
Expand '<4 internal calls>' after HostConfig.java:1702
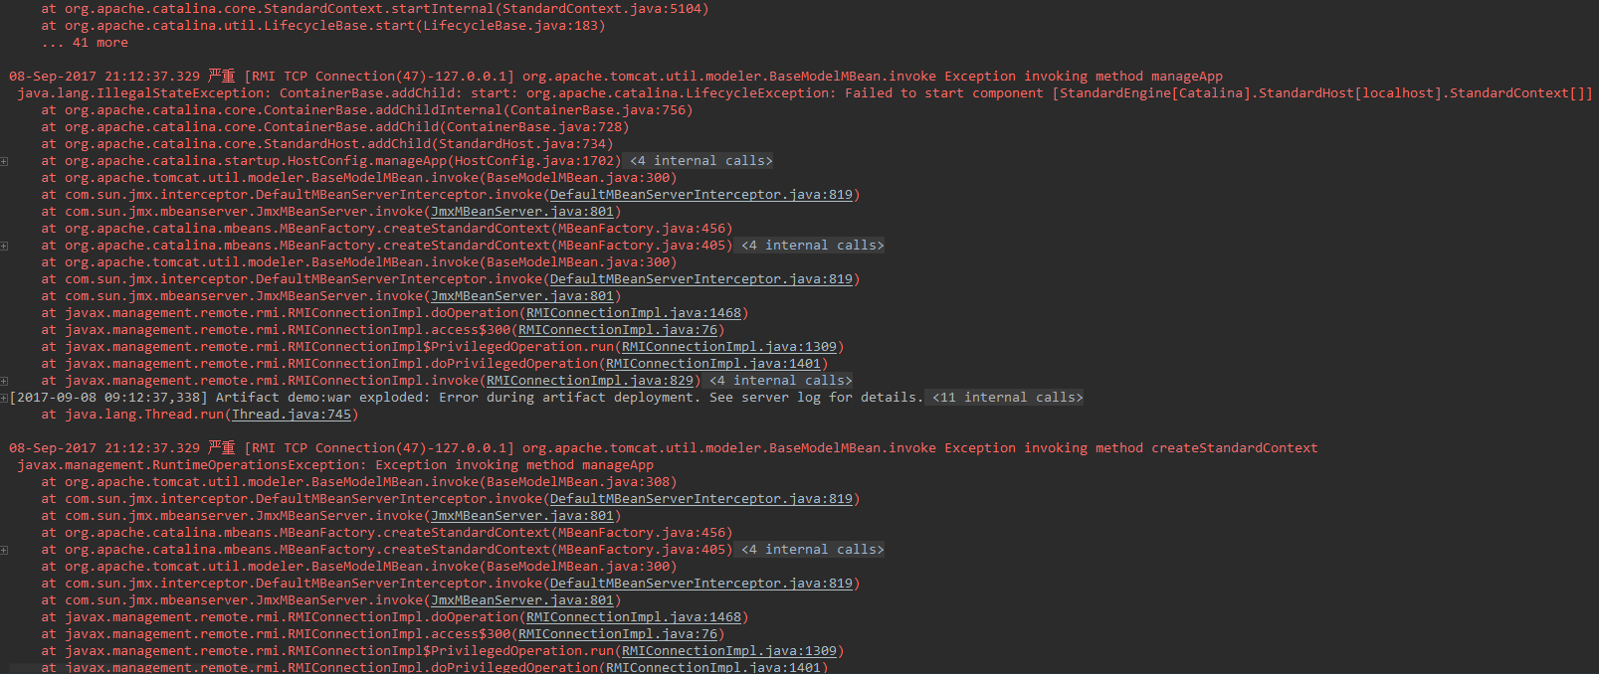[700, 161]
